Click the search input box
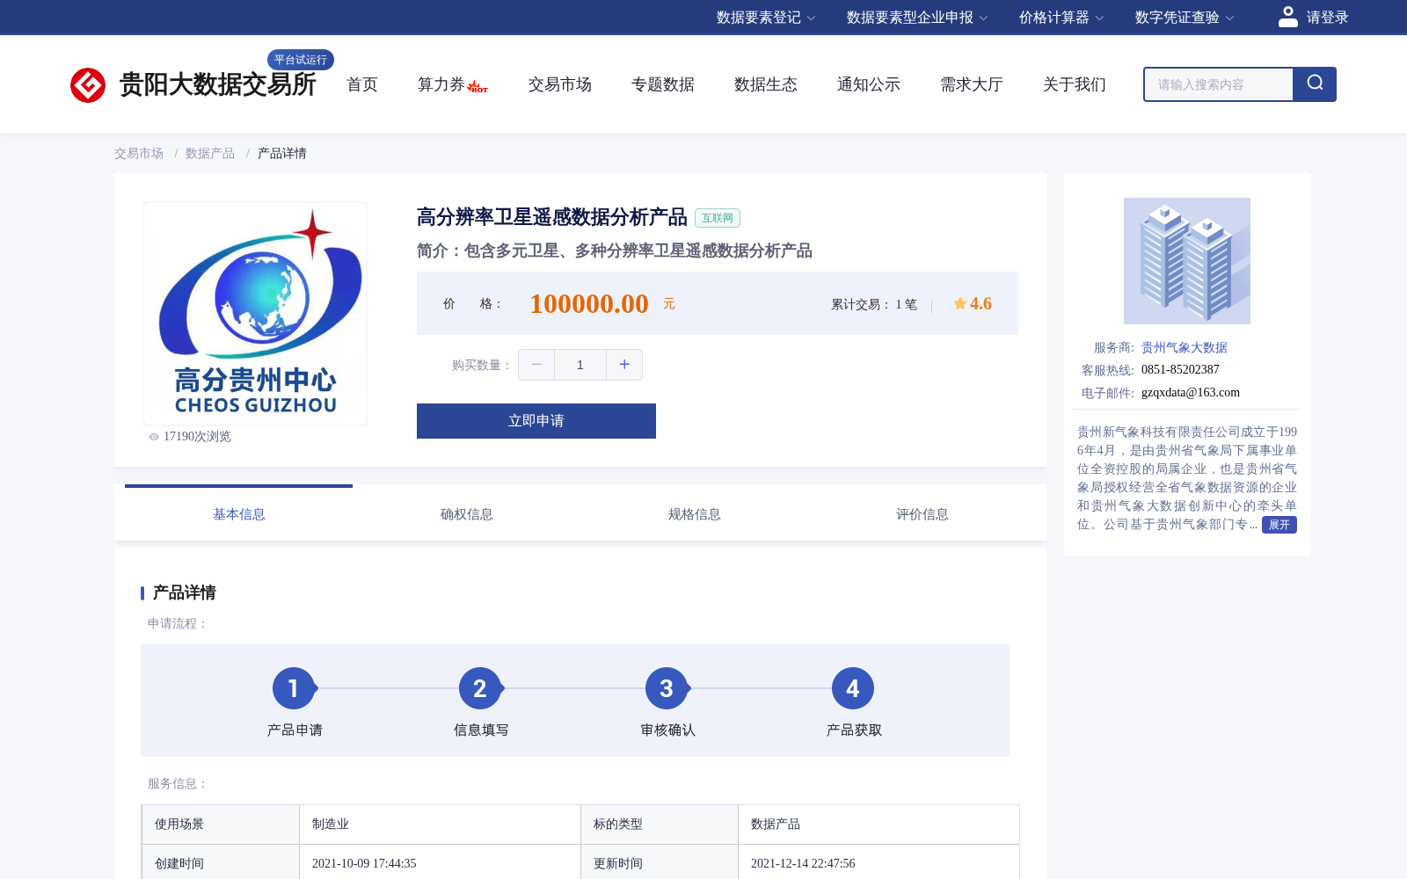 1218,84
